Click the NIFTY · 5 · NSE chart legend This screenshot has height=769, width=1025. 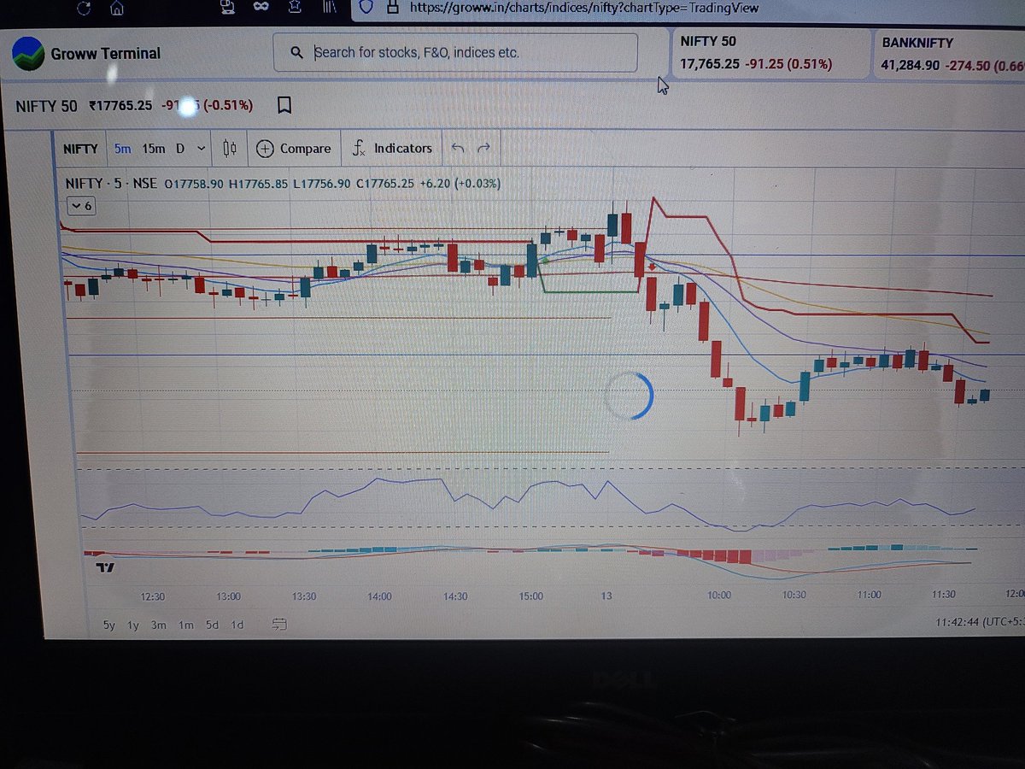click(x=111, y=183)
